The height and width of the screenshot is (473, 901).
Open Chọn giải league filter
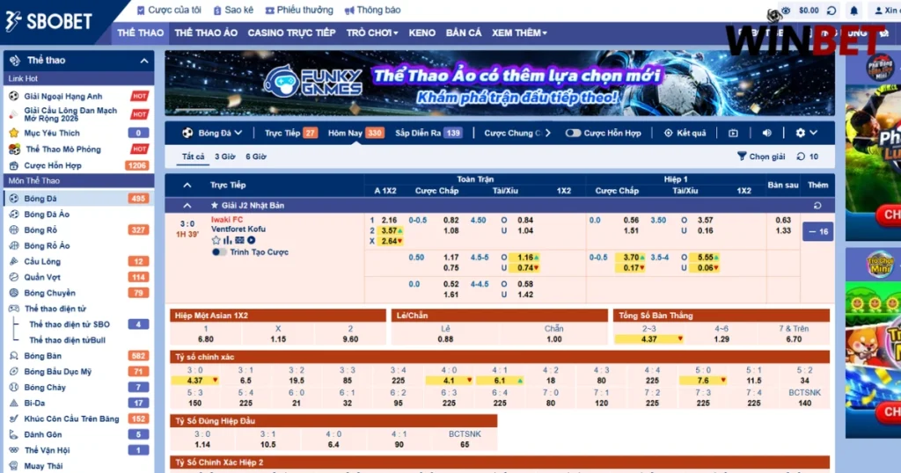click(761, 156)
